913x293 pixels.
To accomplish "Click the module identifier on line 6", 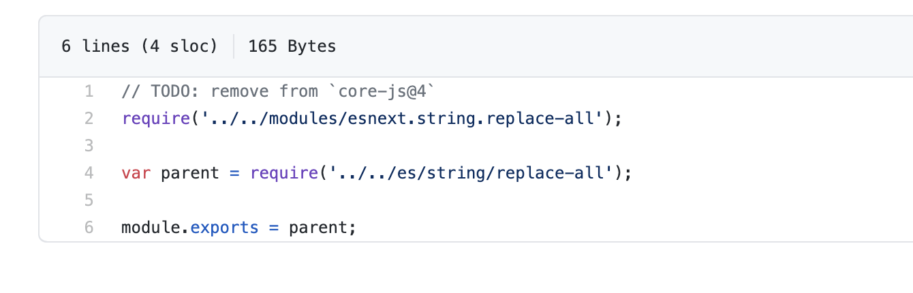I will click(151, 228).
